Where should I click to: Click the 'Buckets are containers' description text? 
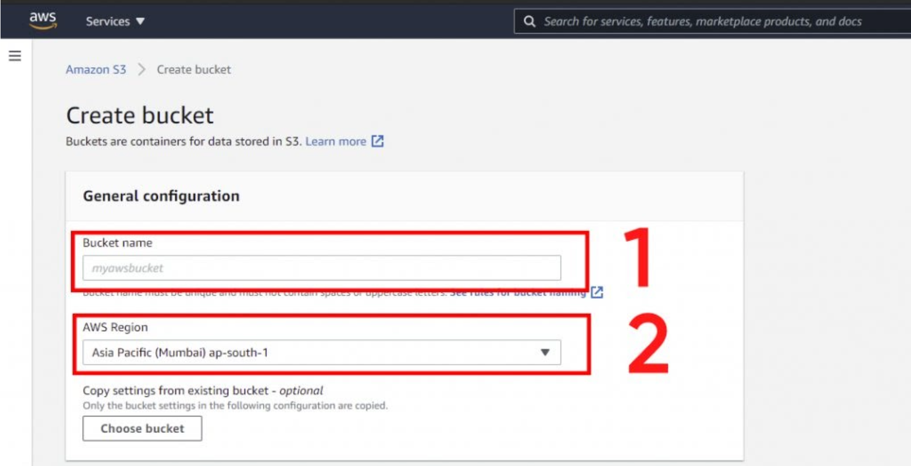(184, 141)
